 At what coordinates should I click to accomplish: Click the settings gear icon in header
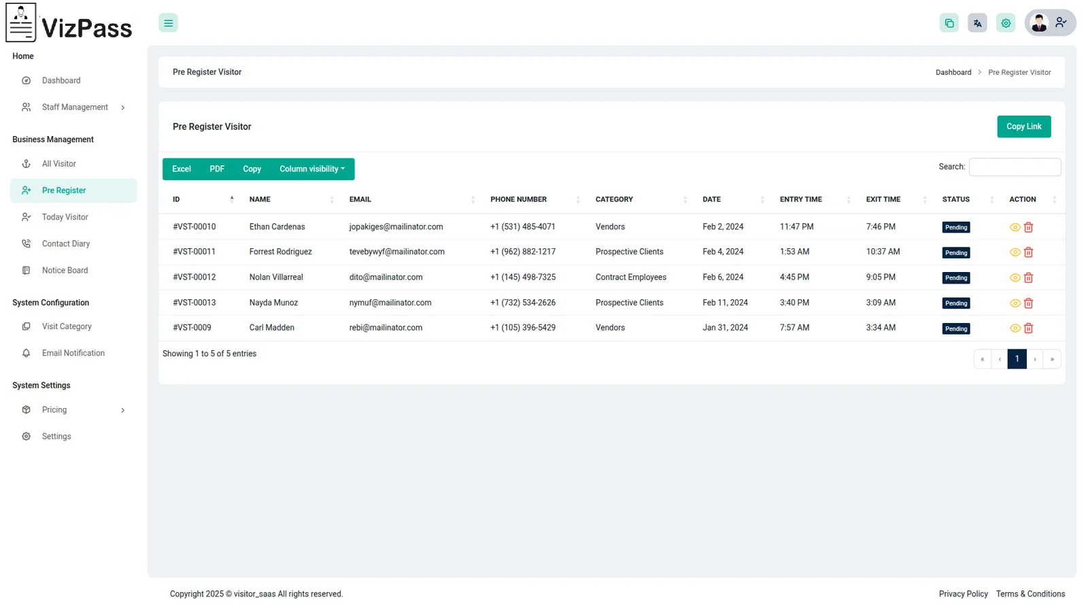[1006, 23]
